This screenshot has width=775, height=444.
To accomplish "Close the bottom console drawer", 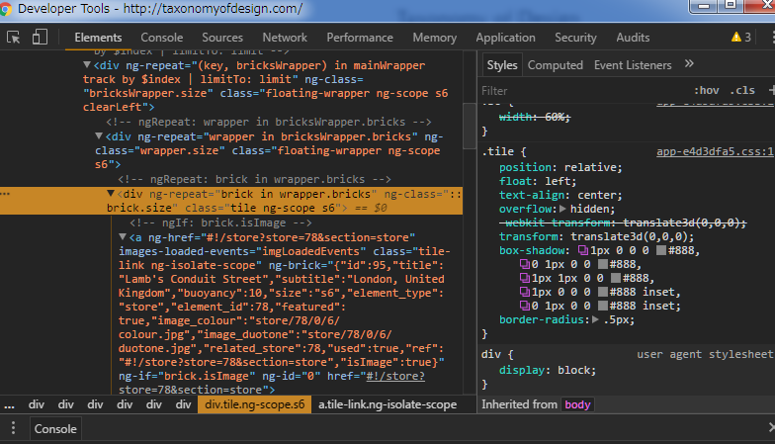I will coord(771,427).
